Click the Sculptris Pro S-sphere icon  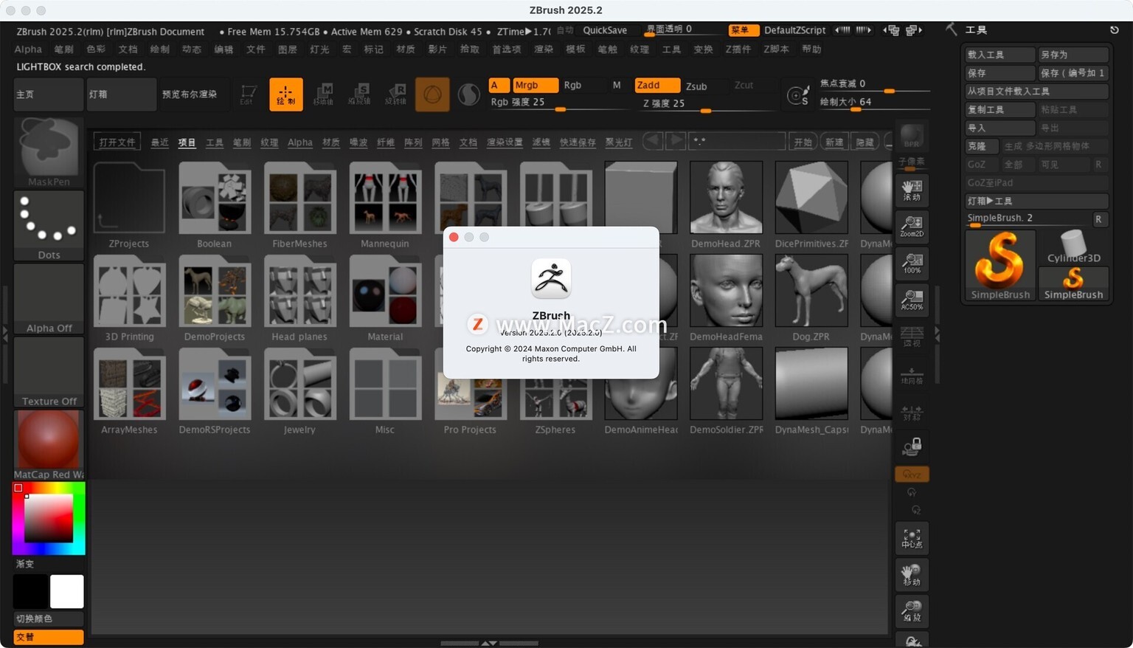469,94
